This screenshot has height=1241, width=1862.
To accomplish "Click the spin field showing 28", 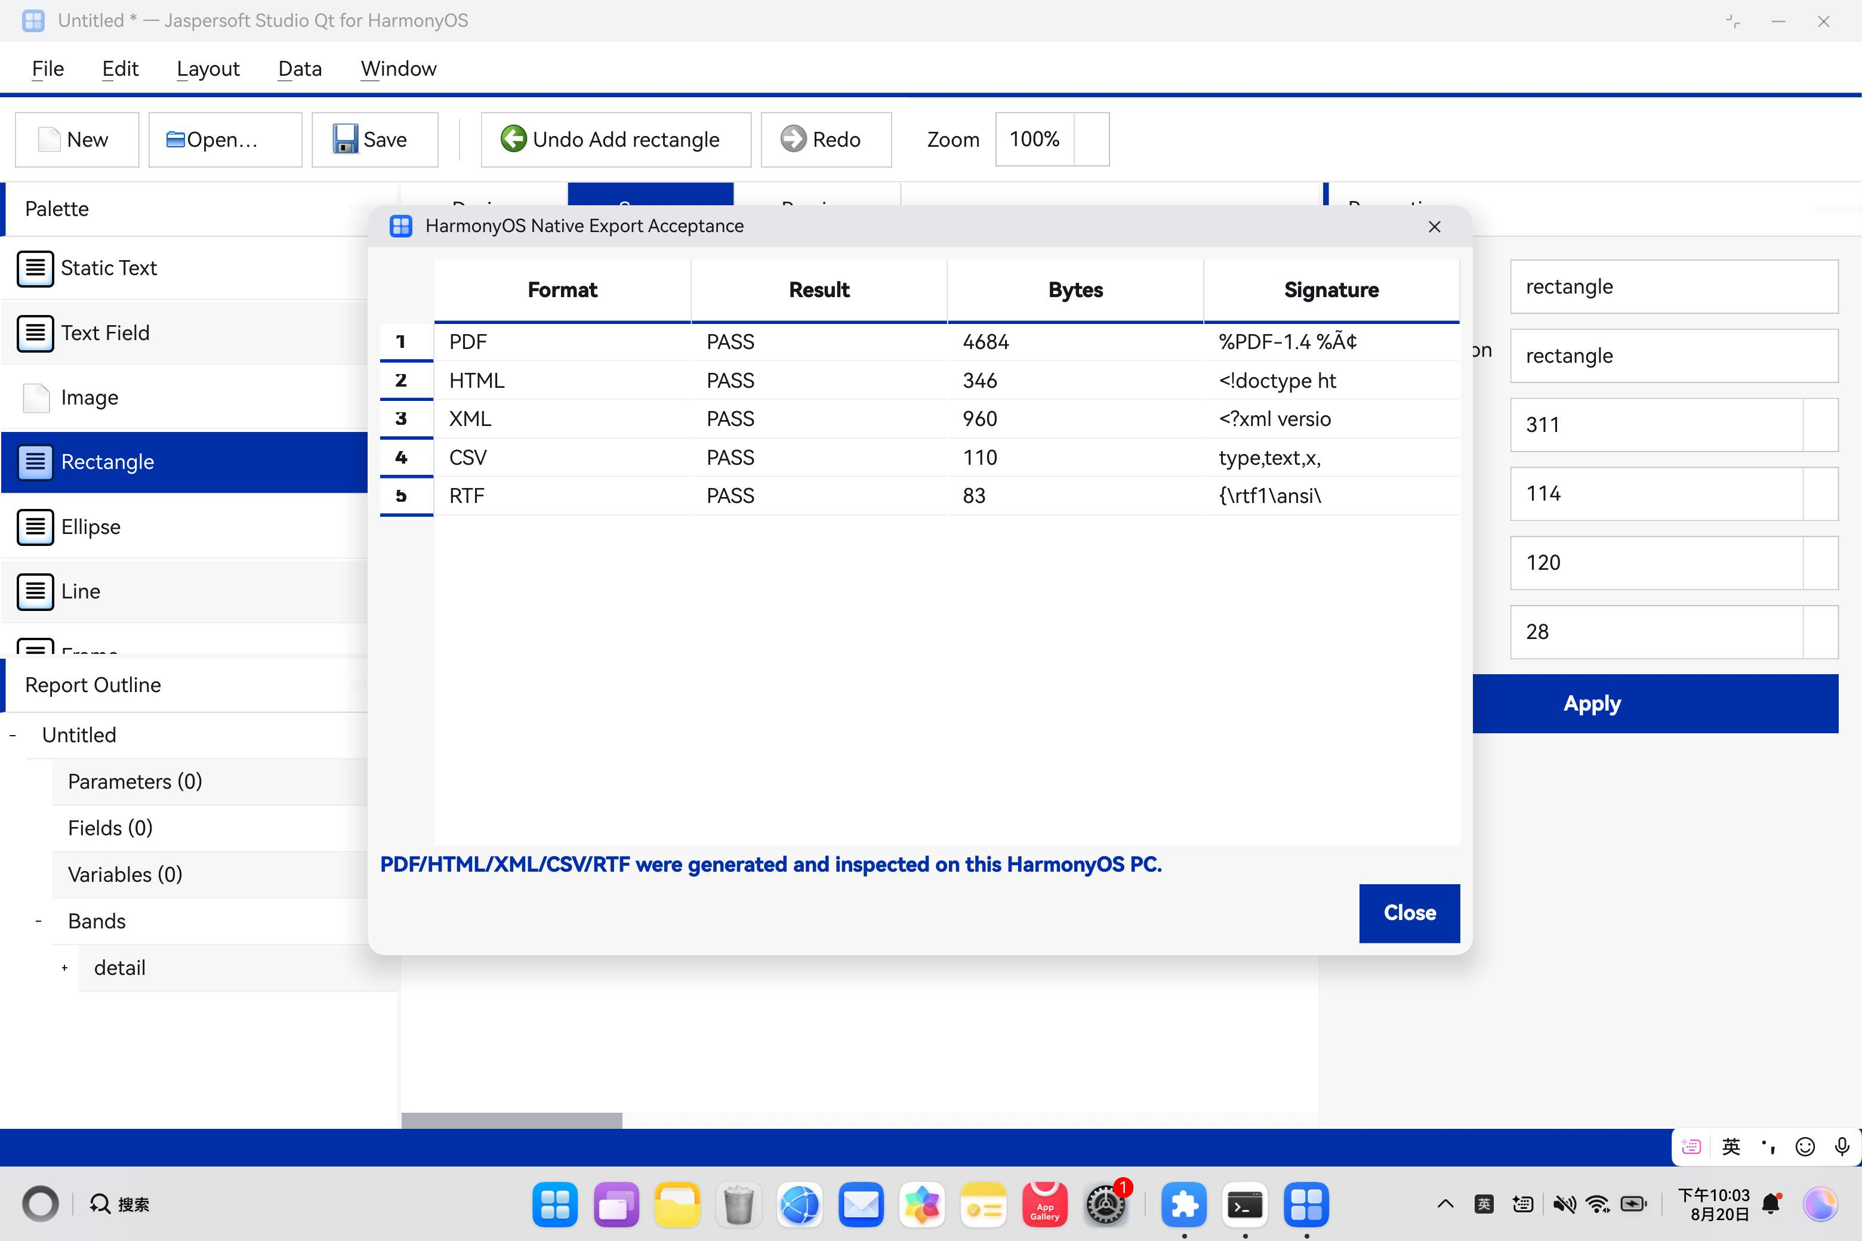I will tap(1673, 632).
